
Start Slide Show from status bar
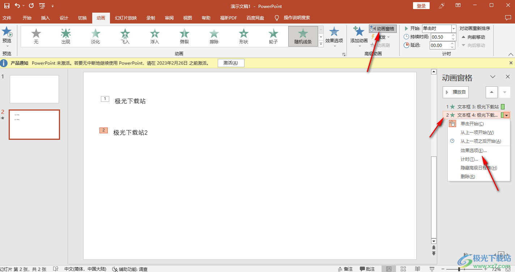432,269
